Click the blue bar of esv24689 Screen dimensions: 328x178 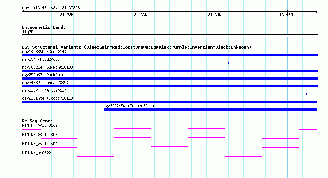(170, 86)
